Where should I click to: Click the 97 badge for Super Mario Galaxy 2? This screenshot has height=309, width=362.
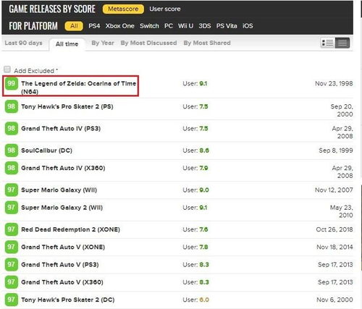tap(12, 208)
